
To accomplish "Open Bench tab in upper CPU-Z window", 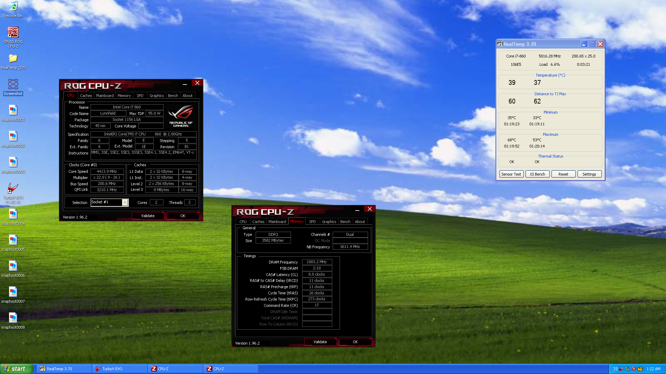I will [x=173, y=96].
